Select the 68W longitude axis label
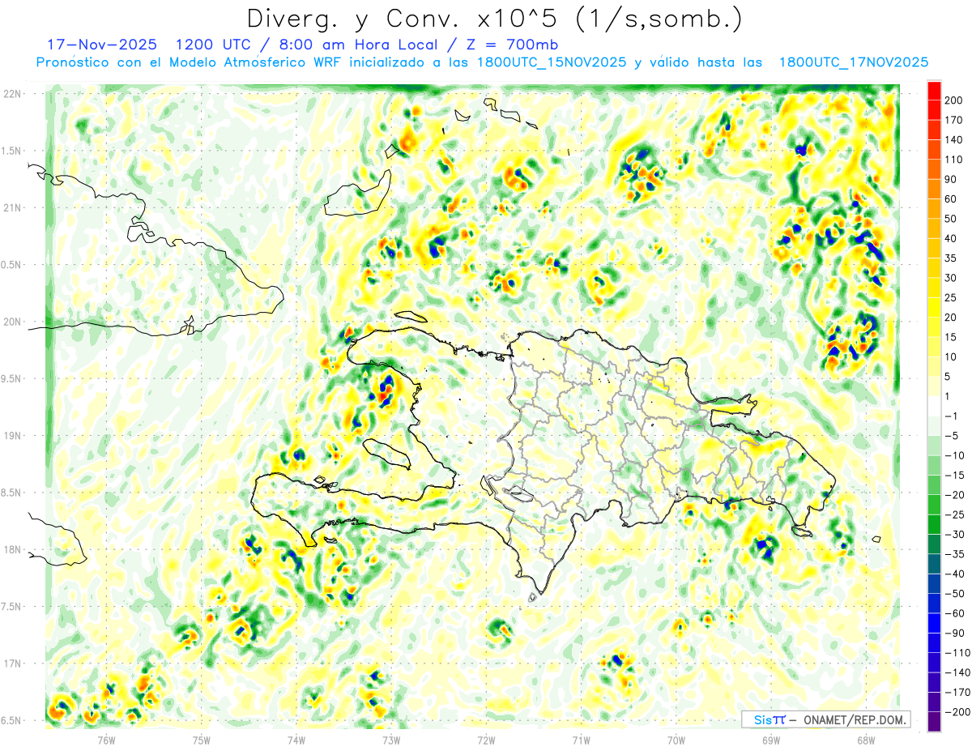This screenshot has height=751, width=972. tap(865, 739)
